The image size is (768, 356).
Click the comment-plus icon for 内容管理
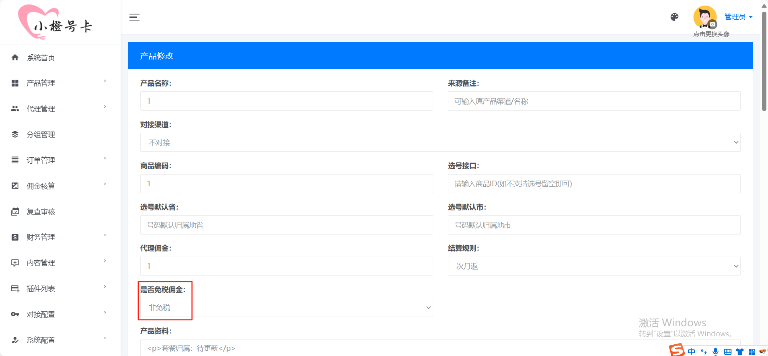click(15, 263)
